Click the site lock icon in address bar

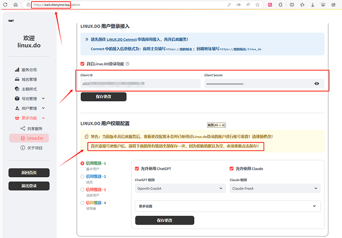28,4
